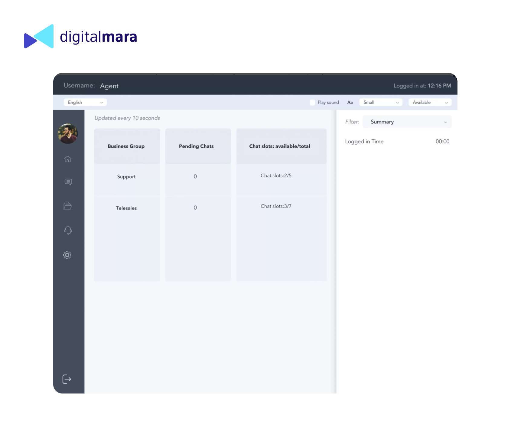511x431 pixels.
Task: Select the Telesales business group
Action: [126, 208]
